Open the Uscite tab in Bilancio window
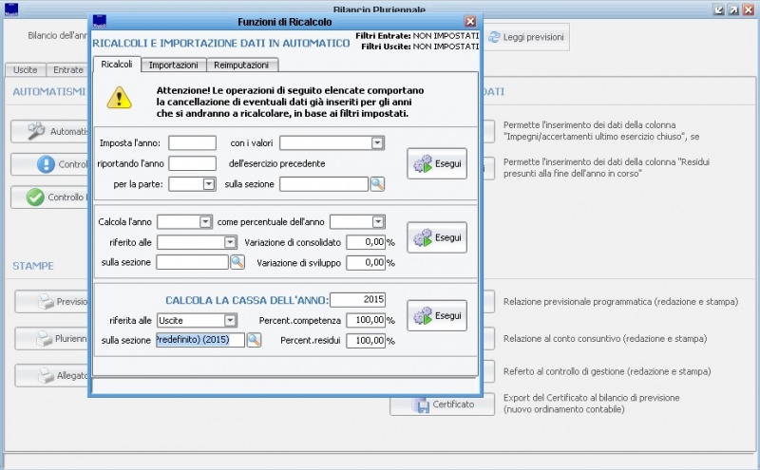This screenshot has height=470, width=760. point(26,69)
